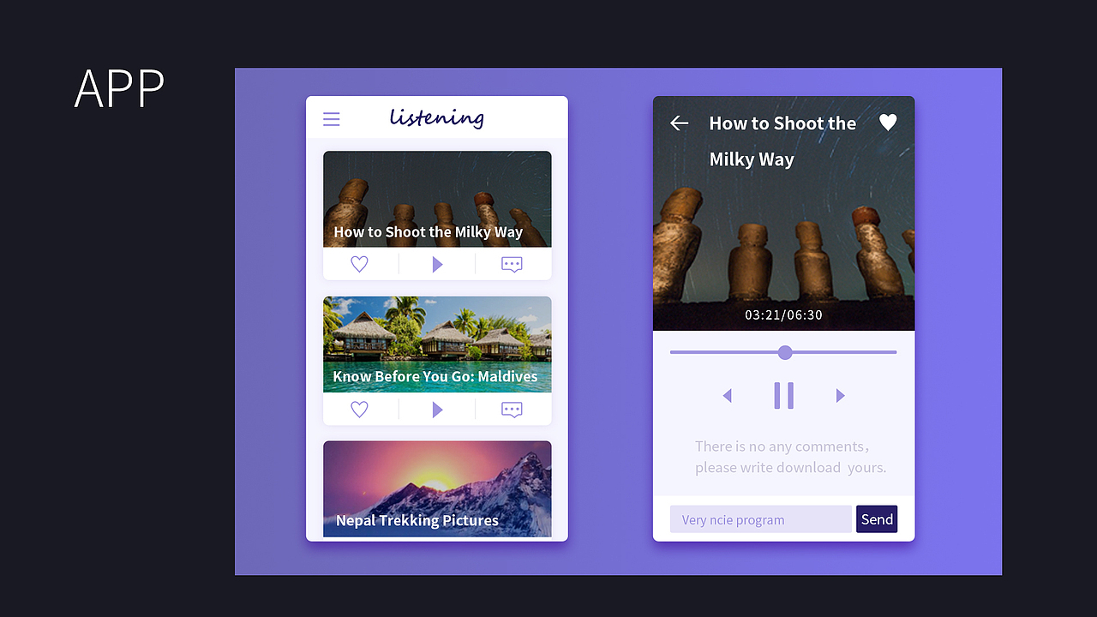The image size is (1097, 617).
Task: Toggle the white heart favorite in player
Action: (x=888, y=123)
